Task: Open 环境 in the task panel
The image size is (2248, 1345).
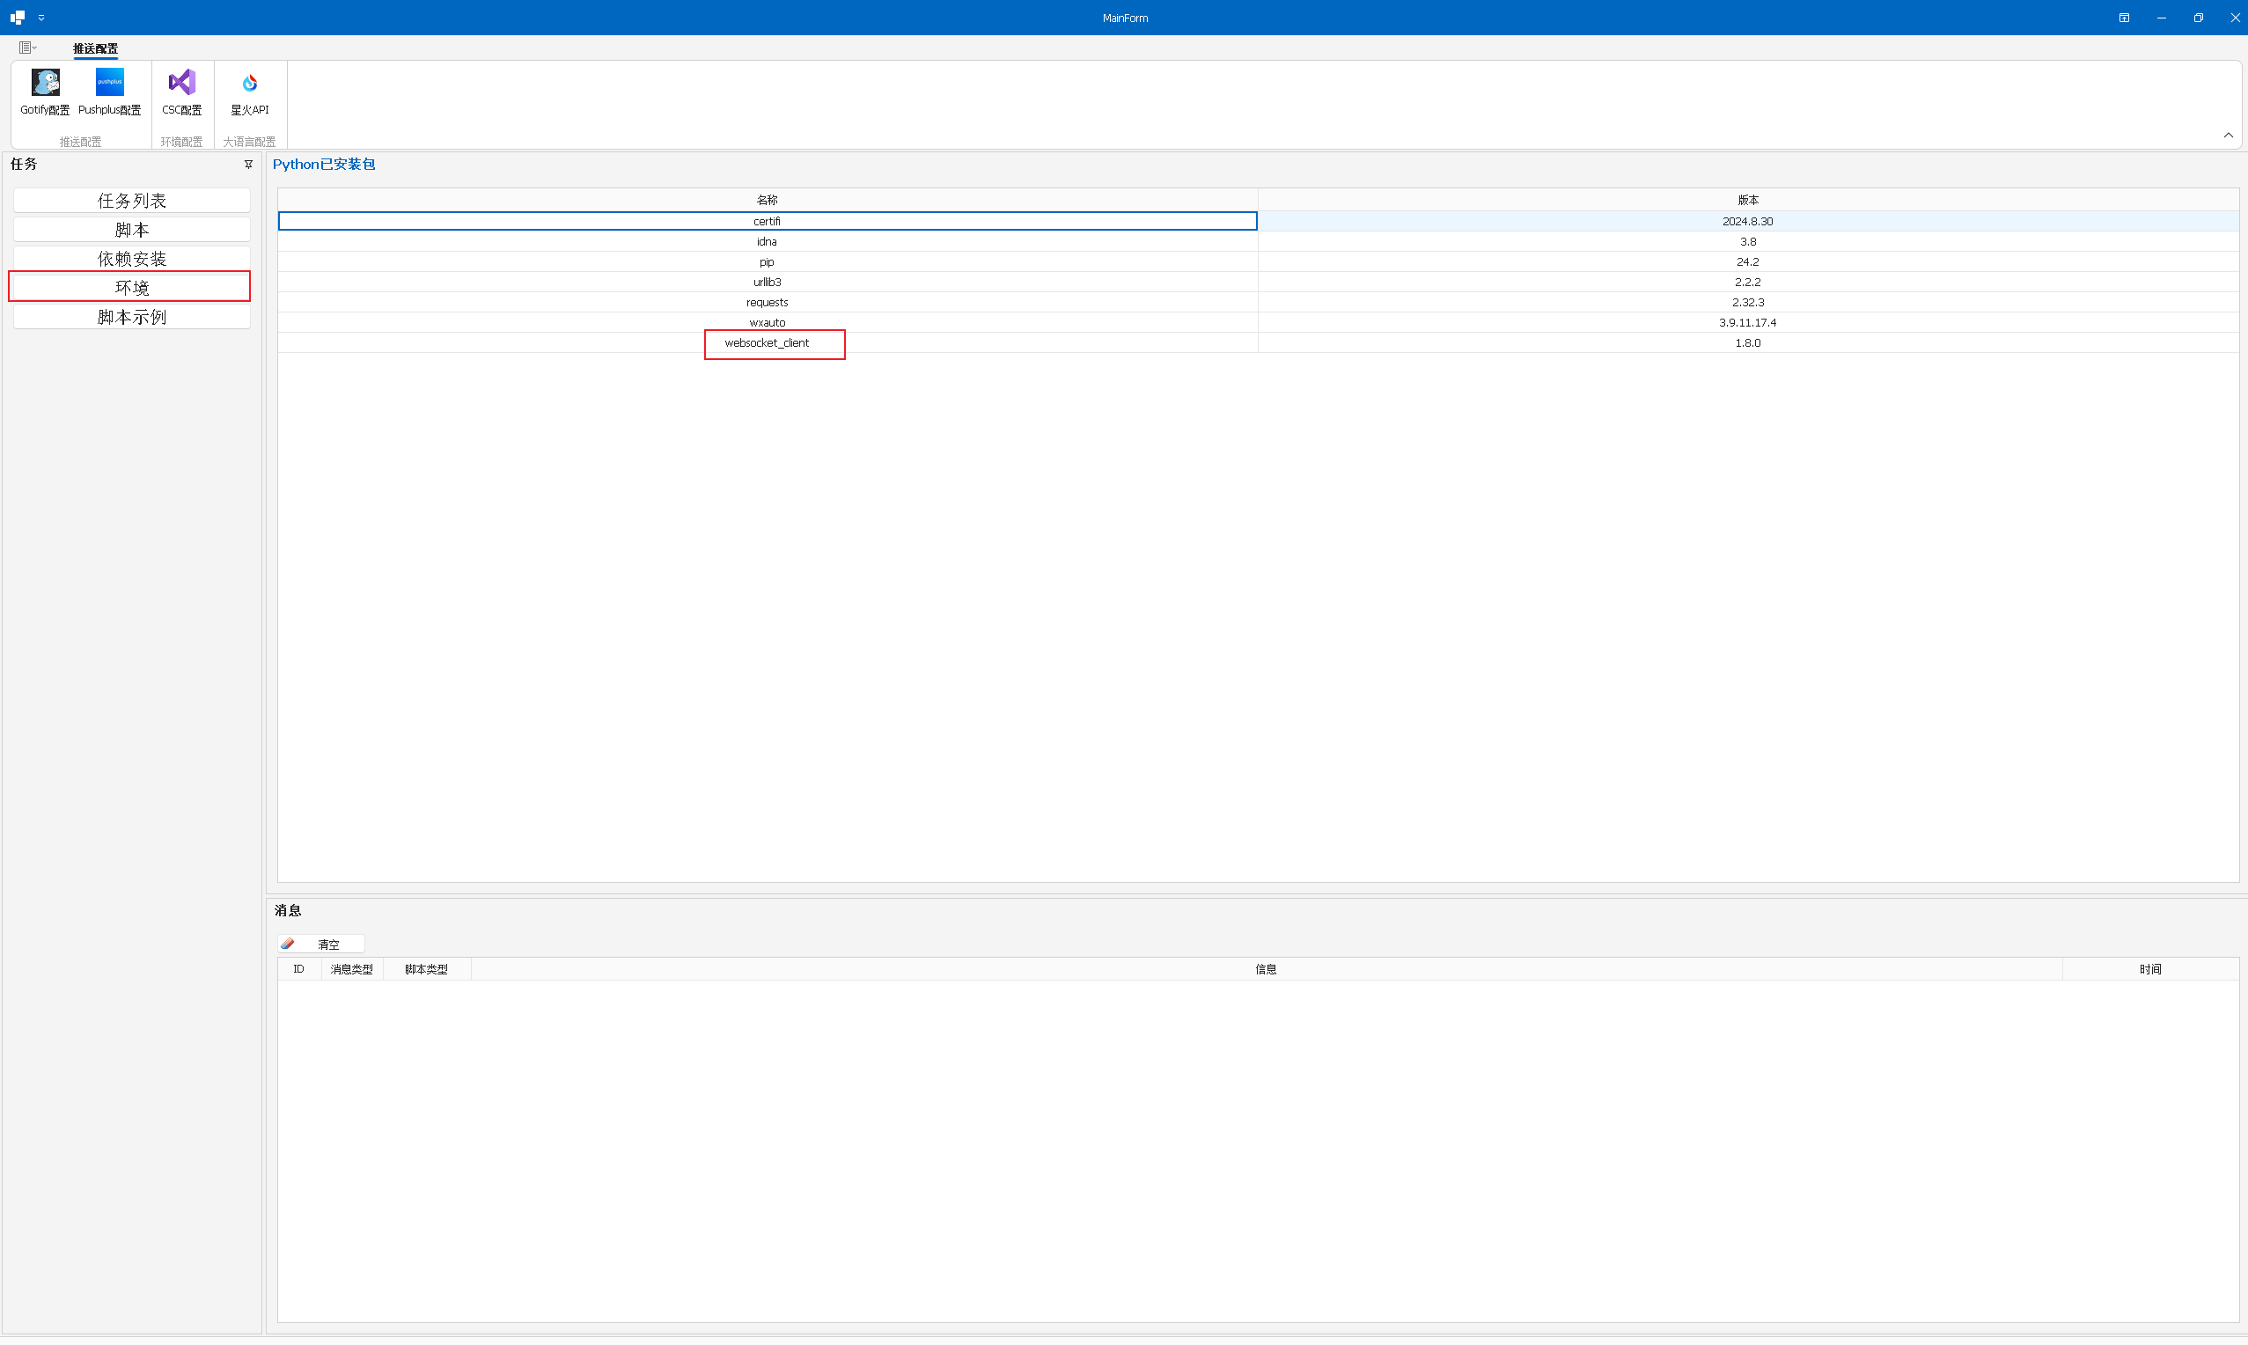Action: click(132, 287)
